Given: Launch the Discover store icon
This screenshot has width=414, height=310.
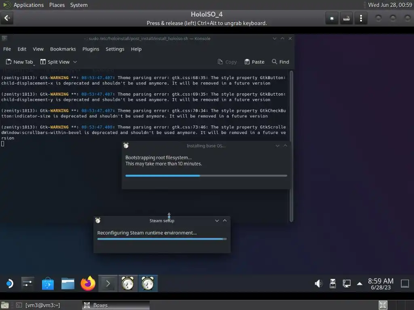Looking at the screenshot, I should coord(48,284).
